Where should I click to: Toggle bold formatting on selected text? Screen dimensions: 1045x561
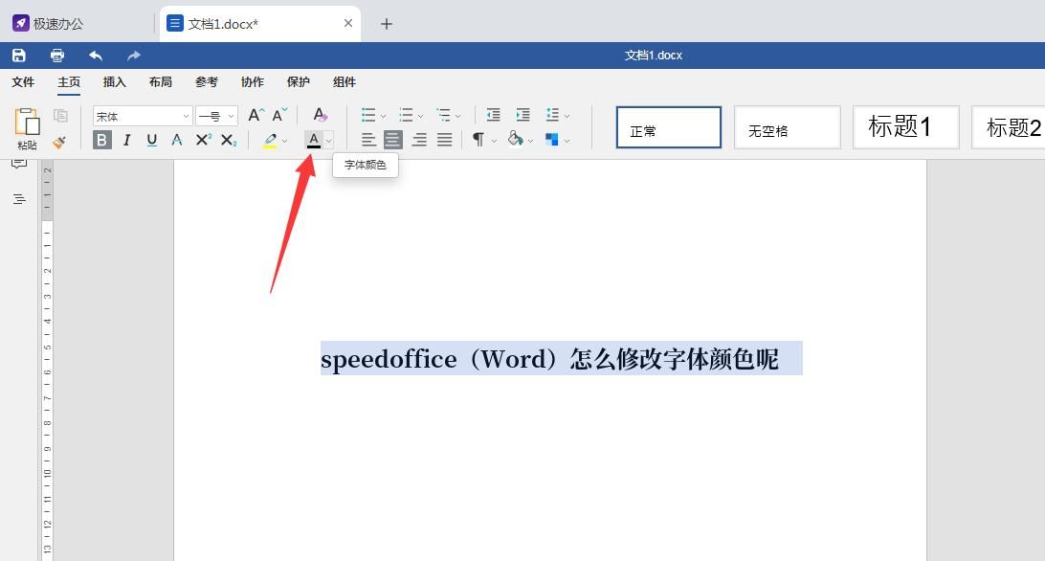(x=101, y=140)
